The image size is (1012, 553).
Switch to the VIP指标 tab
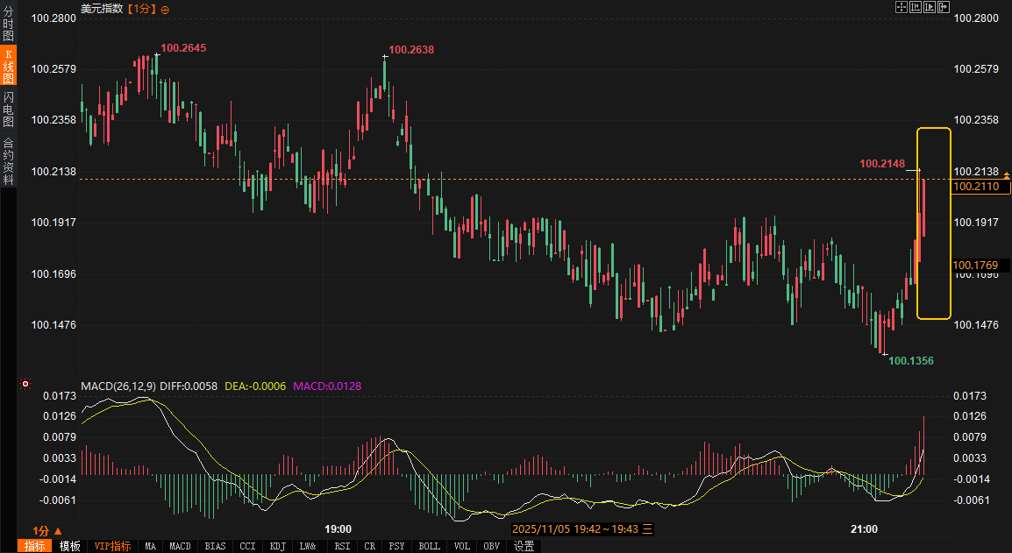[x=113, y=546]
